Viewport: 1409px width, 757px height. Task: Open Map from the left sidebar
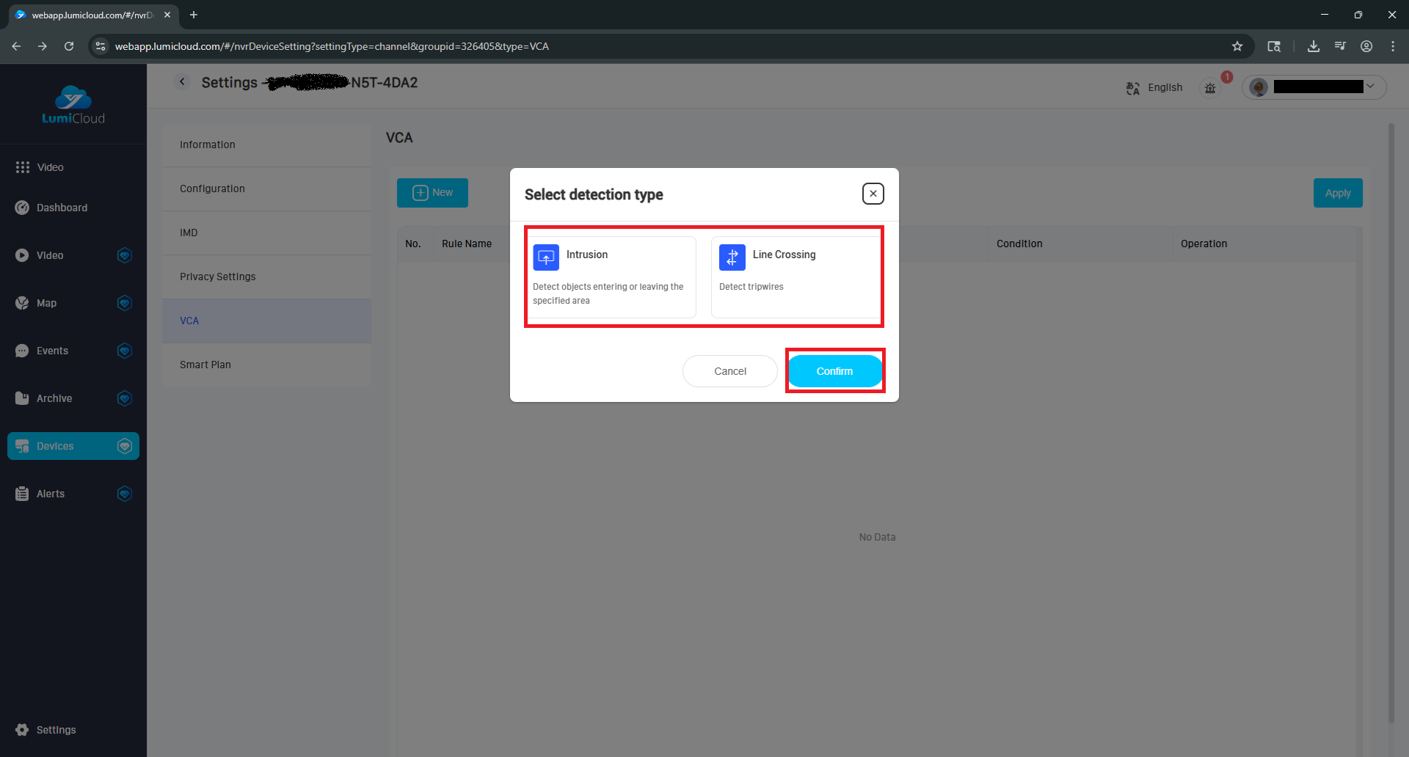(46, 303)
